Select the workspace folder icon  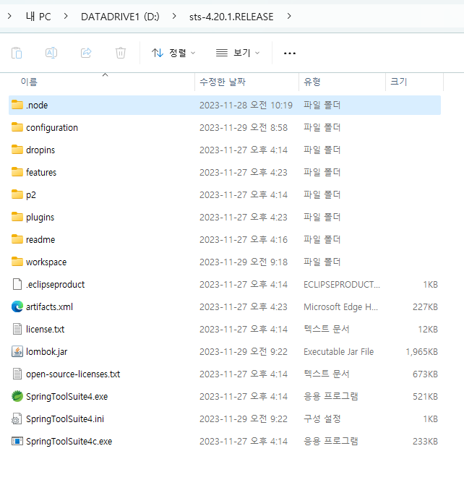pos(17,262)
